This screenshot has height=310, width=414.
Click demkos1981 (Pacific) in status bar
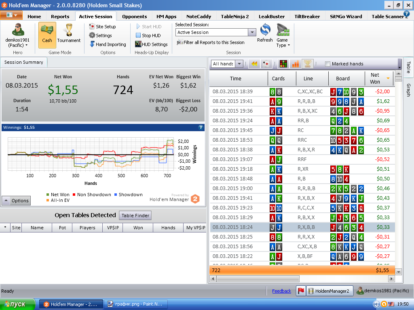point(382,291)
